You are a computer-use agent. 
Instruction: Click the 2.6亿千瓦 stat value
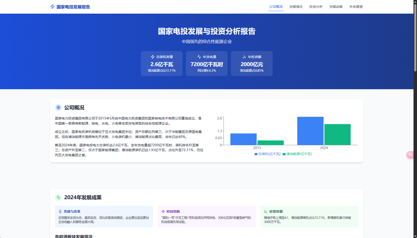[162, 64]
